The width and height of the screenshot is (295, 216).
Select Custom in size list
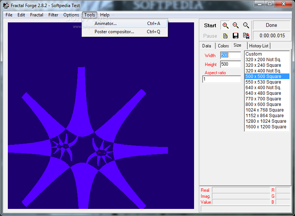pos(267,54)
